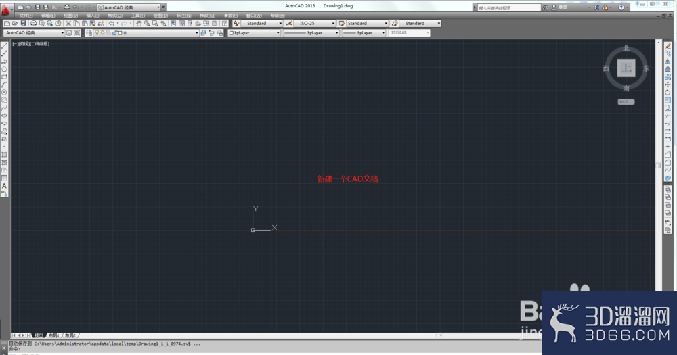Select the Revision Cloud tool
Screen dimensions: 677x355
tap(4, 100)
